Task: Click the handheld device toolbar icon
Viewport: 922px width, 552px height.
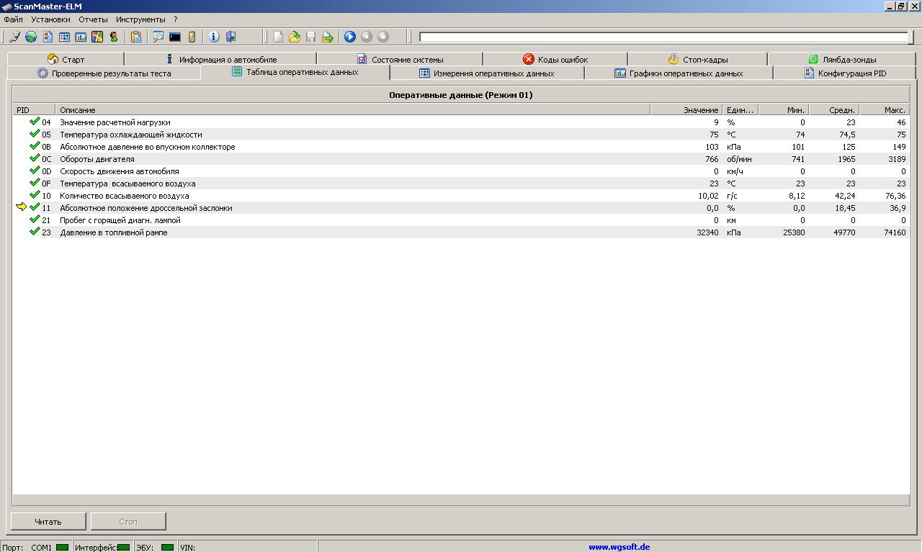Action: pos(192,37)
